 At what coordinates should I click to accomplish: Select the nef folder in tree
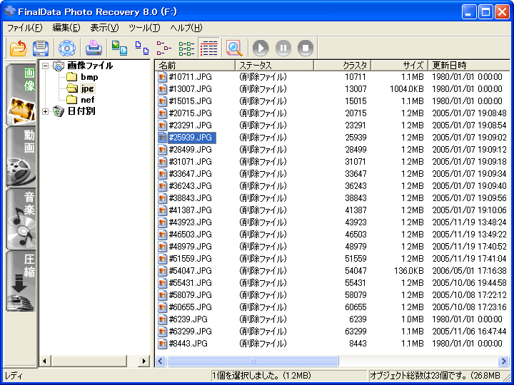pos(88,100)
